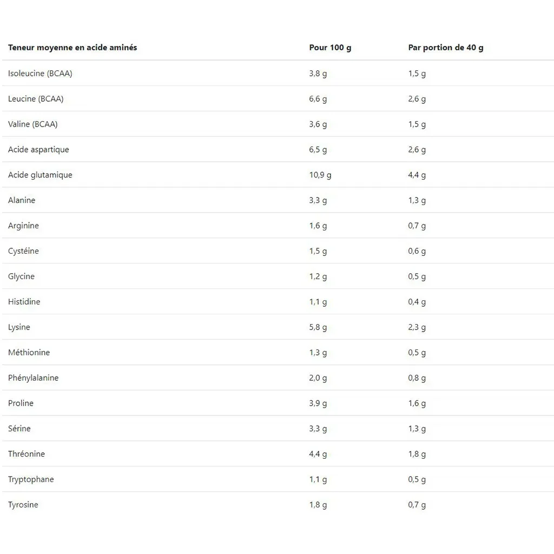Screen dimensions: 554x554
Task: Click the Tyrosine row label
Action: click(23, 505)
